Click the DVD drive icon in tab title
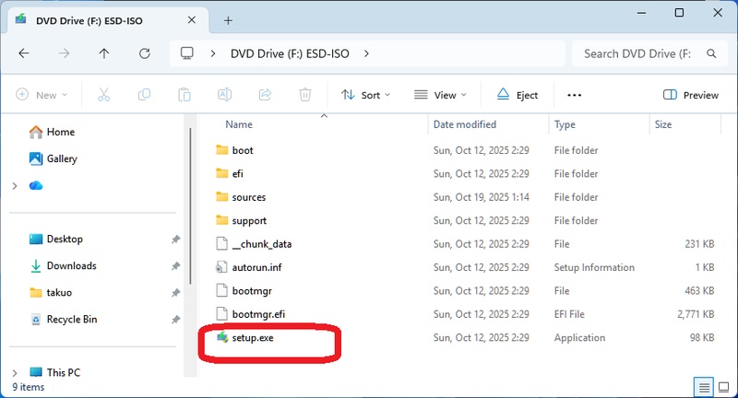Screen dimensions: 738x398 [20, 19]
